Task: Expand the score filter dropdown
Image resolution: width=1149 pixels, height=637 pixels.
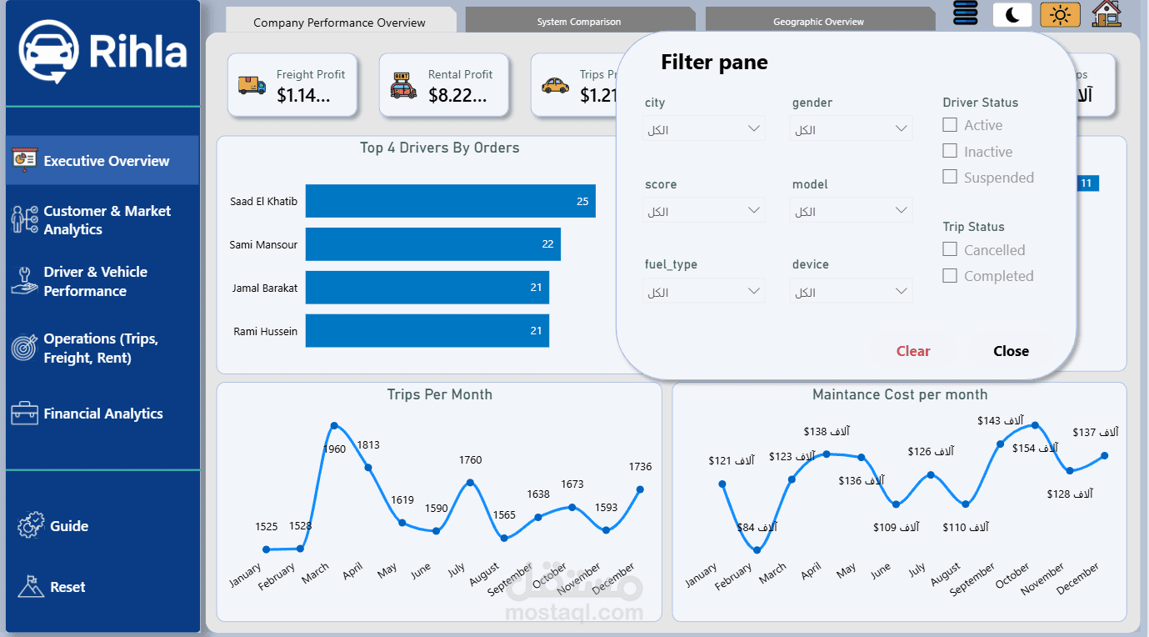Action: 704,211
